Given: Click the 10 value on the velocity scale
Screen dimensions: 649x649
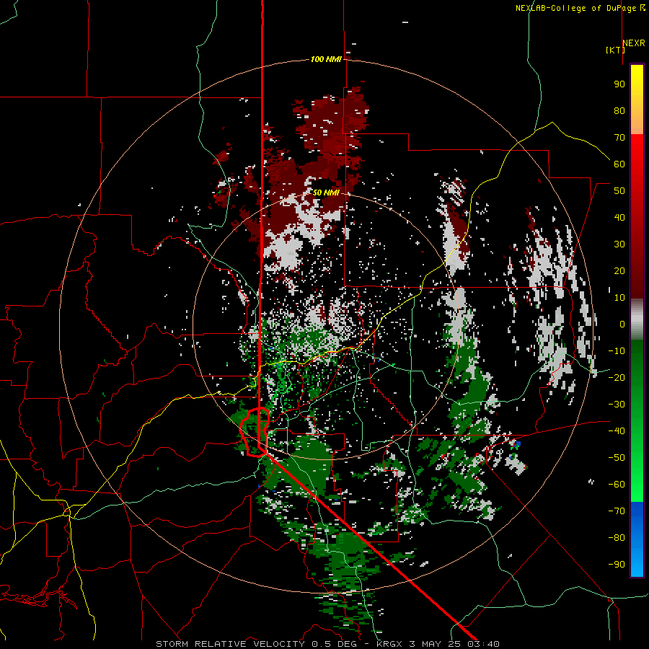Looking at the screenshot, I should [619, 298].
